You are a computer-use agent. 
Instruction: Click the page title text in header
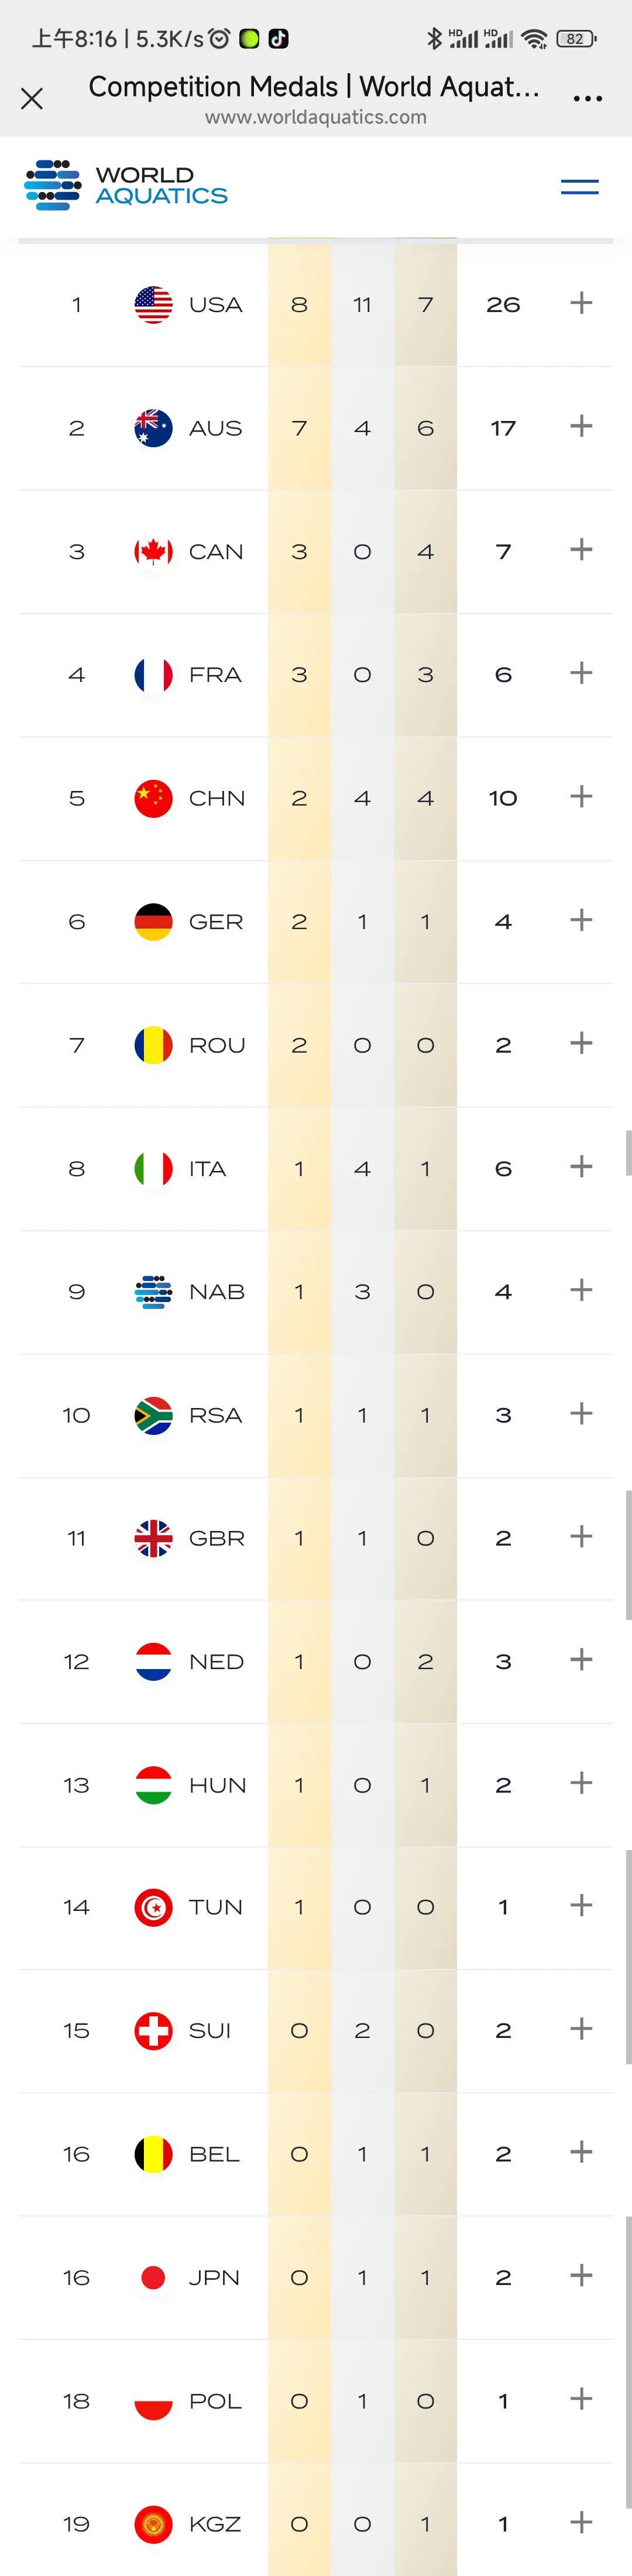[314, 87]
